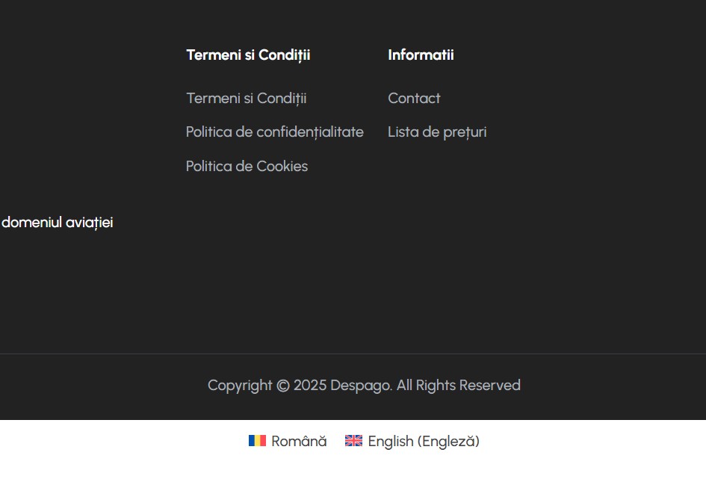The image size is (706, 488).
Task: Click the Romanian flag icon
Action: tap(257, 440)
